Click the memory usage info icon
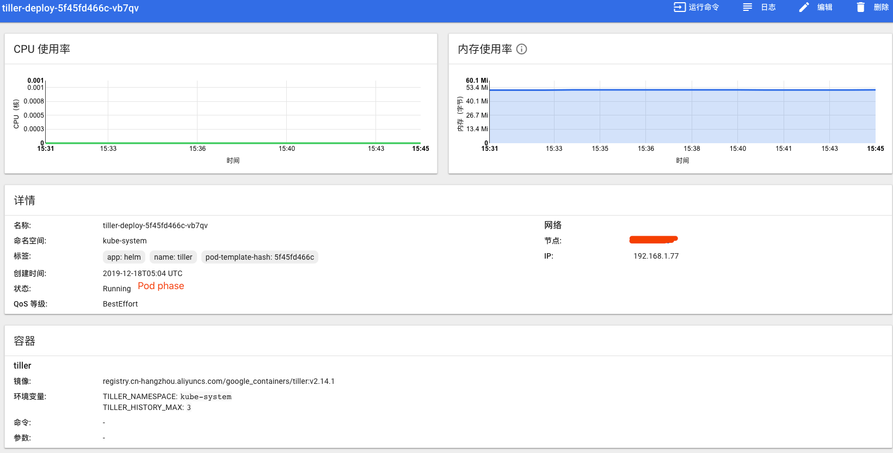893x453 pixels. coord(521,49)
